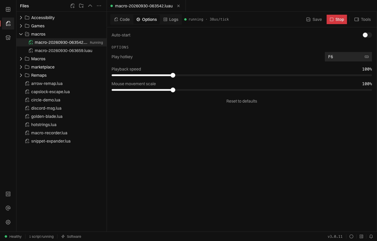This screenshot has width=377, height=241.
Task: Close the macro-20260930-063542.luau tab
Action: (x=178, y=6)
